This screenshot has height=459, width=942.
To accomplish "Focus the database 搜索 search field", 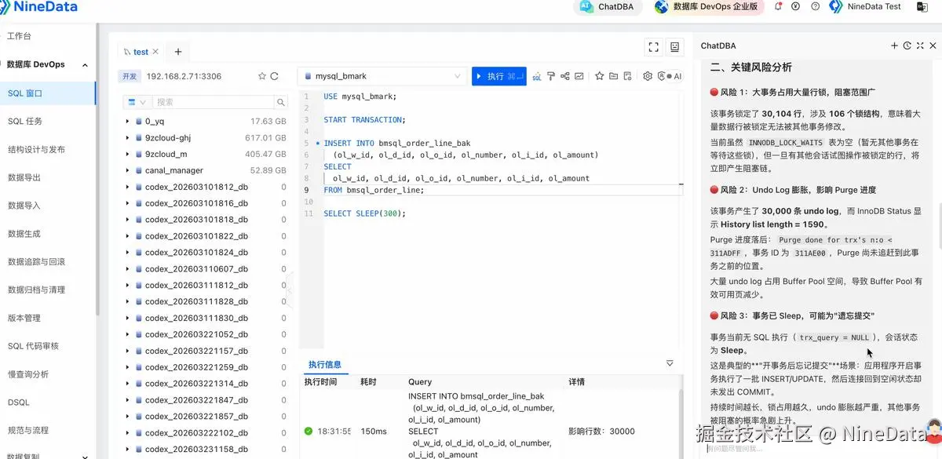I will (214, 102).
